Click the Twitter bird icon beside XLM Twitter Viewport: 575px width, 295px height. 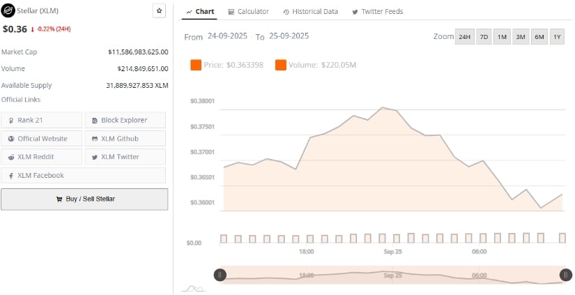pos(95,157)
